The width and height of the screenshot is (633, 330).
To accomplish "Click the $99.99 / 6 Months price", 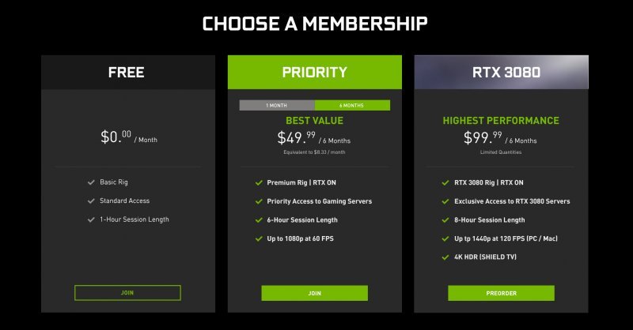I will [501, 140].
